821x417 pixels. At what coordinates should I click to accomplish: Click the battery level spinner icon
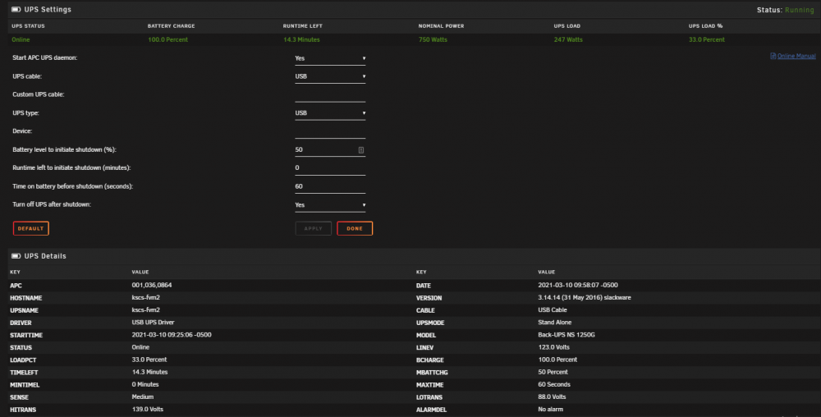[360, 150]
